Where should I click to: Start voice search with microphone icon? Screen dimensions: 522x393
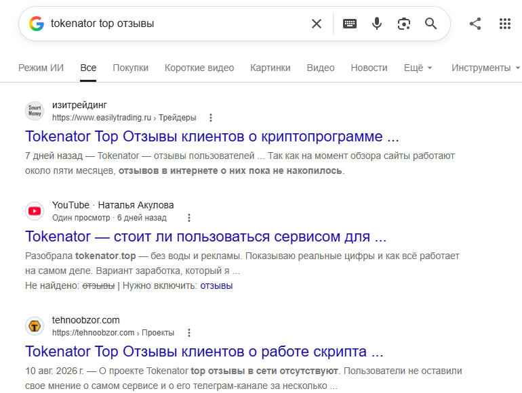click(x=377, y=24)
